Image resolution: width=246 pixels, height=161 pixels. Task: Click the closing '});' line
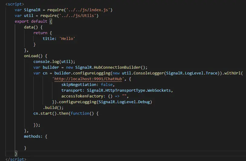point(37,125)
